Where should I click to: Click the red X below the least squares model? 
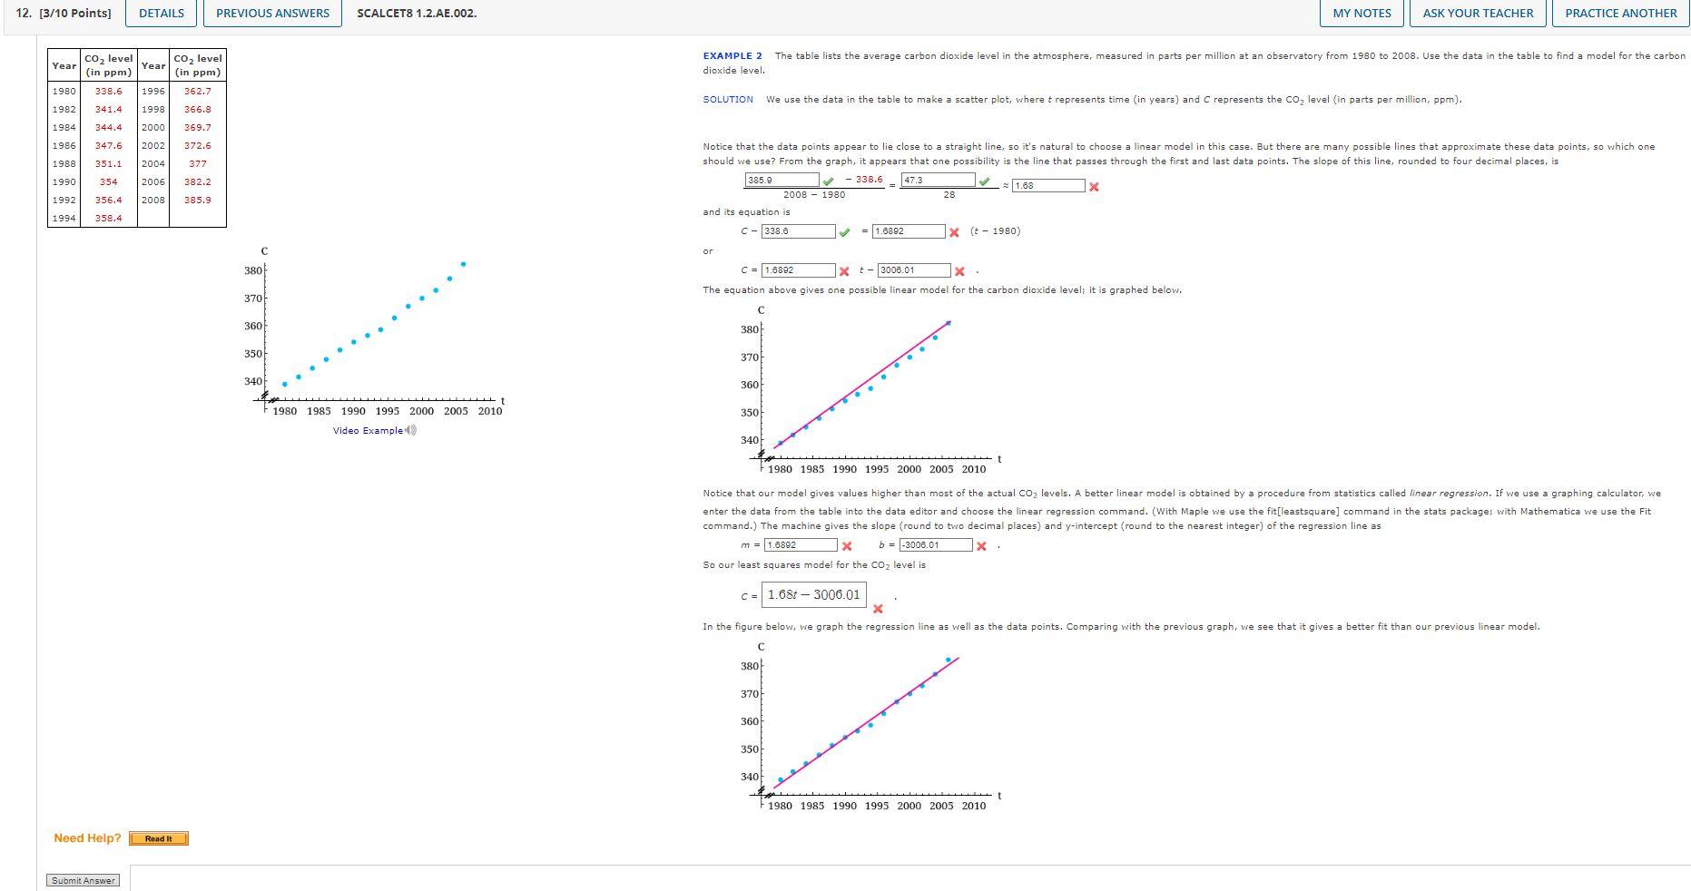[878, 609]
